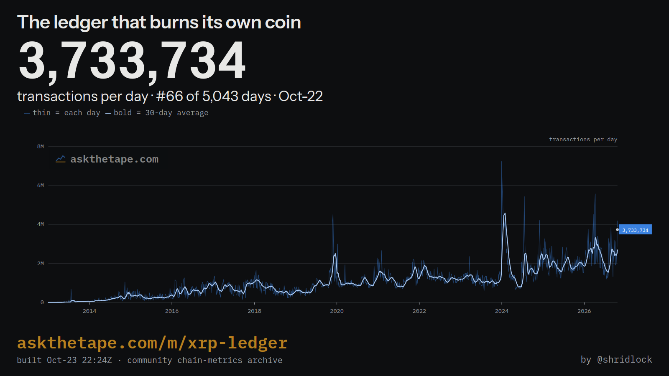Click the askthetape.com watermark text in chart
669x376 pixels.
(x=115, y=159)
